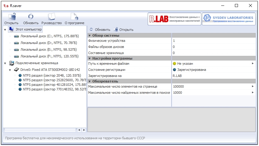
Task: Collapse the Обозреватель section
Action: click(89, 81)
